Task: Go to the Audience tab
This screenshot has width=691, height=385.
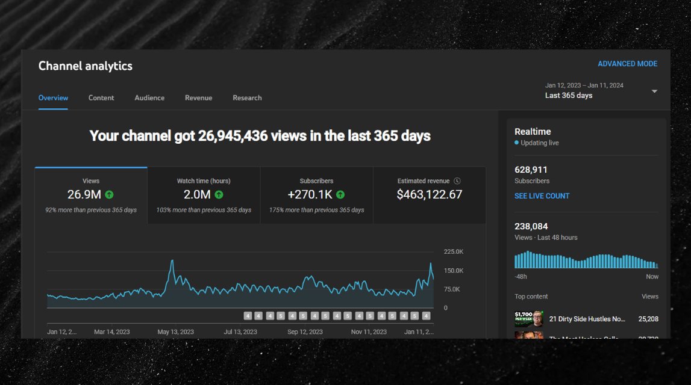Action: (x=149, y=97)
